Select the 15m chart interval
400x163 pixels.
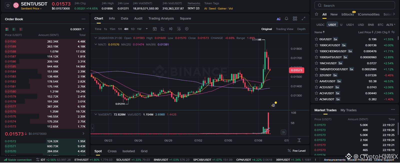coord(112,29)
